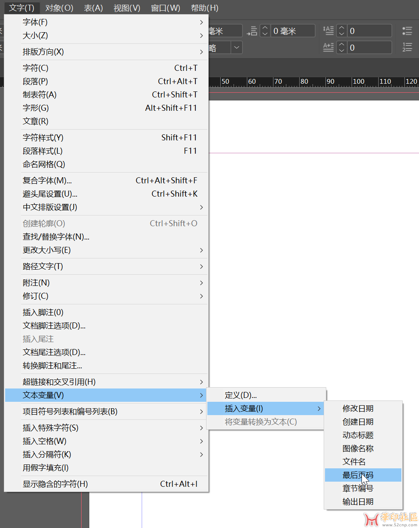
Task: Select the 文本变量(V) menu item
Action: pyautogui.click(x=106, y=395)
